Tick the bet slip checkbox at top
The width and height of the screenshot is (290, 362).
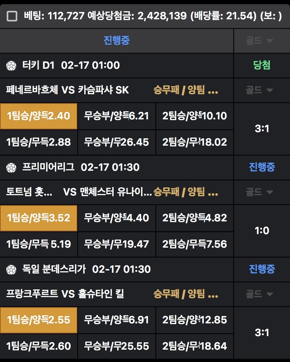click(x=12, y=16)
